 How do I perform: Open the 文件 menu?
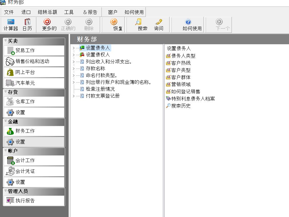[x=9, y=12]
